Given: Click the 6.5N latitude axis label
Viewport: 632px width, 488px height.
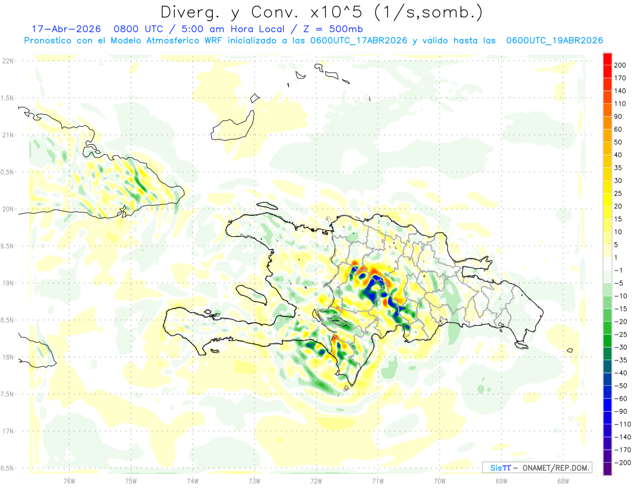Looking at the screenshot, I should pos(8,468).
